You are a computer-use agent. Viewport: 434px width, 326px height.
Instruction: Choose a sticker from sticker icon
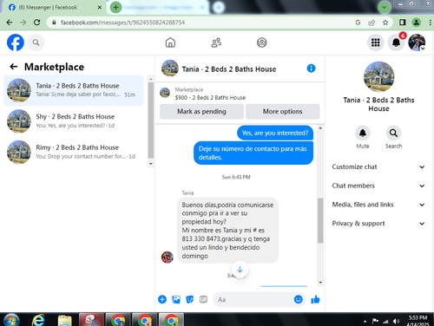pyautogui.click(x=190, y=299)
